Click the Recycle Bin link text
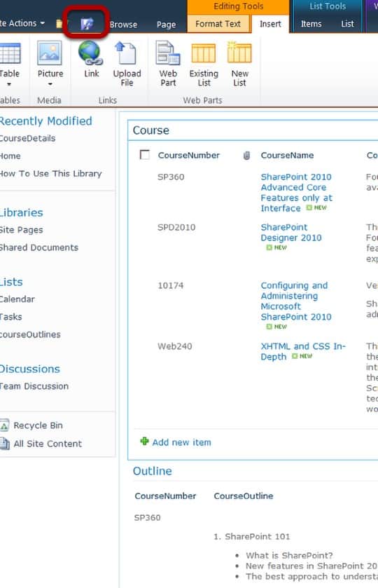 click(x=38, y=425)
